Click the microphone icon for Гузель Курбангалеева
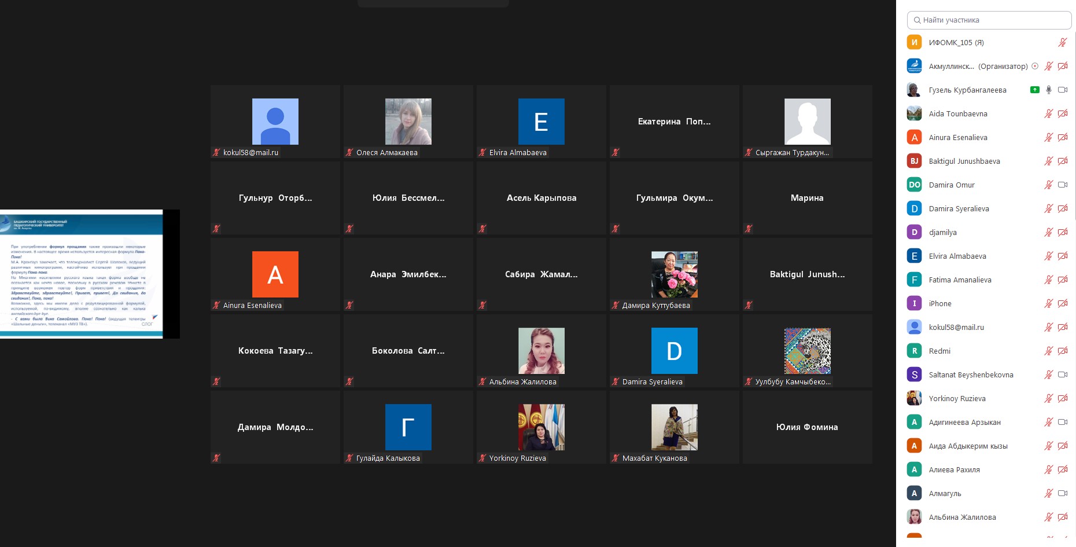 click(1049, 90)
